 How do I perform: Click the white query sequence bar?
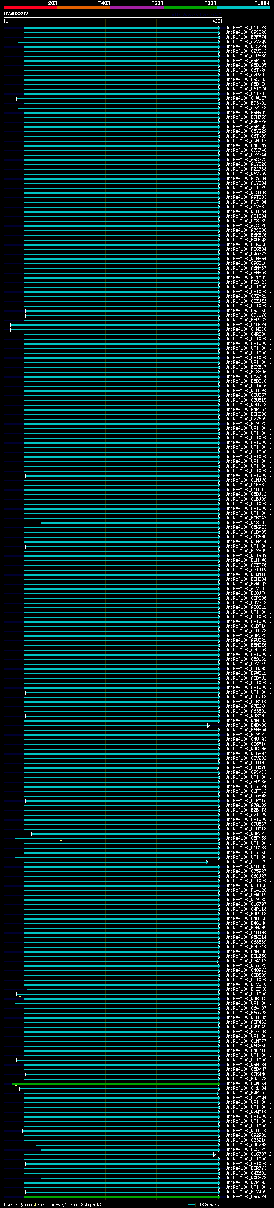click(113, 18)
